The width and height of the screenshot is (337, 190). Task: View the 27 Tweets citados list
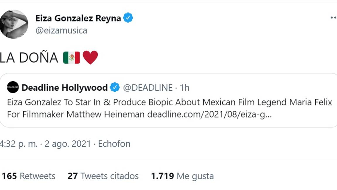coord(104,176)
